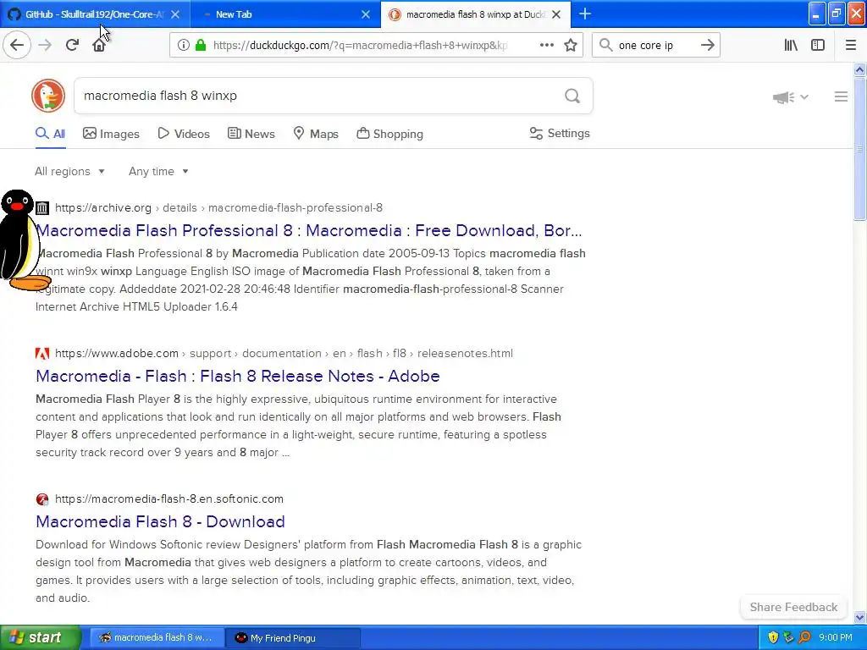
Task: Toggle the sidebar view icon
Action: tap(818, 46)
